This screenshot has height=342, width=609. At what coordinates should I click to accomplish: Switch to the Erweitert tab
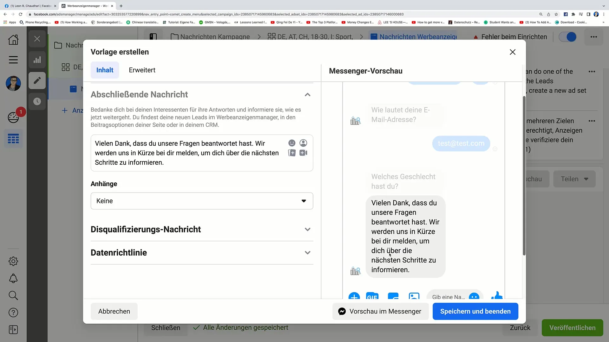tap(142, 70)
